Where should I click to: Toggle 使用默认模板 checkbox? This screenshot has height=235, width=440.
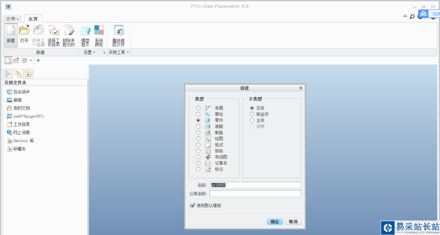(x=192, y=205)
